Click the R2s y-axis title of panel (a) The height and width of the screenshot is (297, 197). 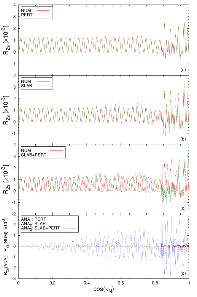(x=6, y=40)
